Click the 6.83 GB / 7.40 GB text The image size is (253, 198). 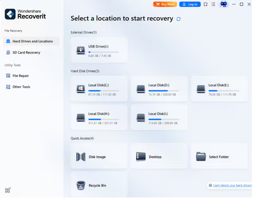[x=100, y=56]
